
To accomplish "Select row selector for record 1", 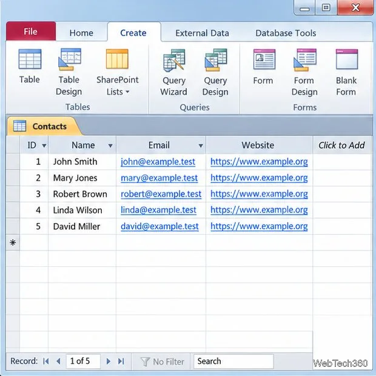I will [x=13, y=162].
